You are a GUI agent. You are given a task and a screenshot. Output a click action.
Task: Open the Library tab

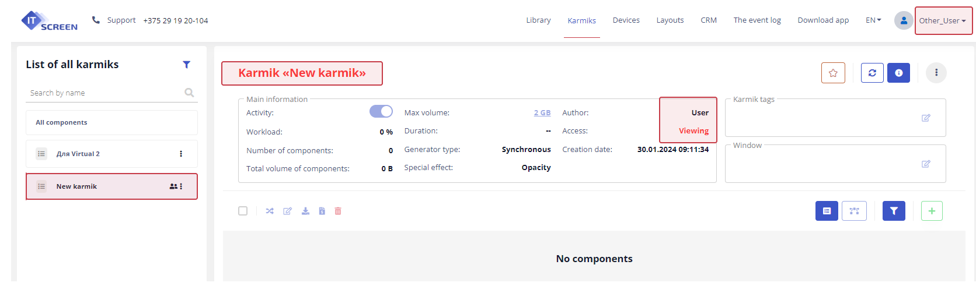538,20
